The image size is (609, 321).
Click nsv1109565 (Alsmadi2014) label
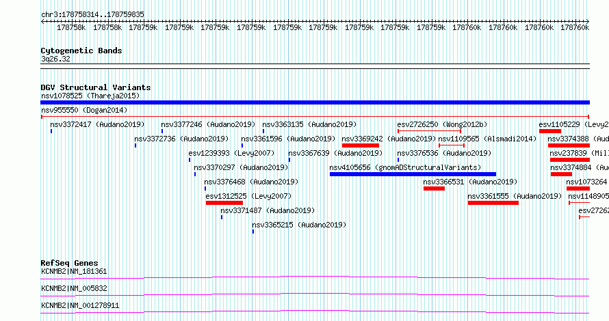[487, 139]
